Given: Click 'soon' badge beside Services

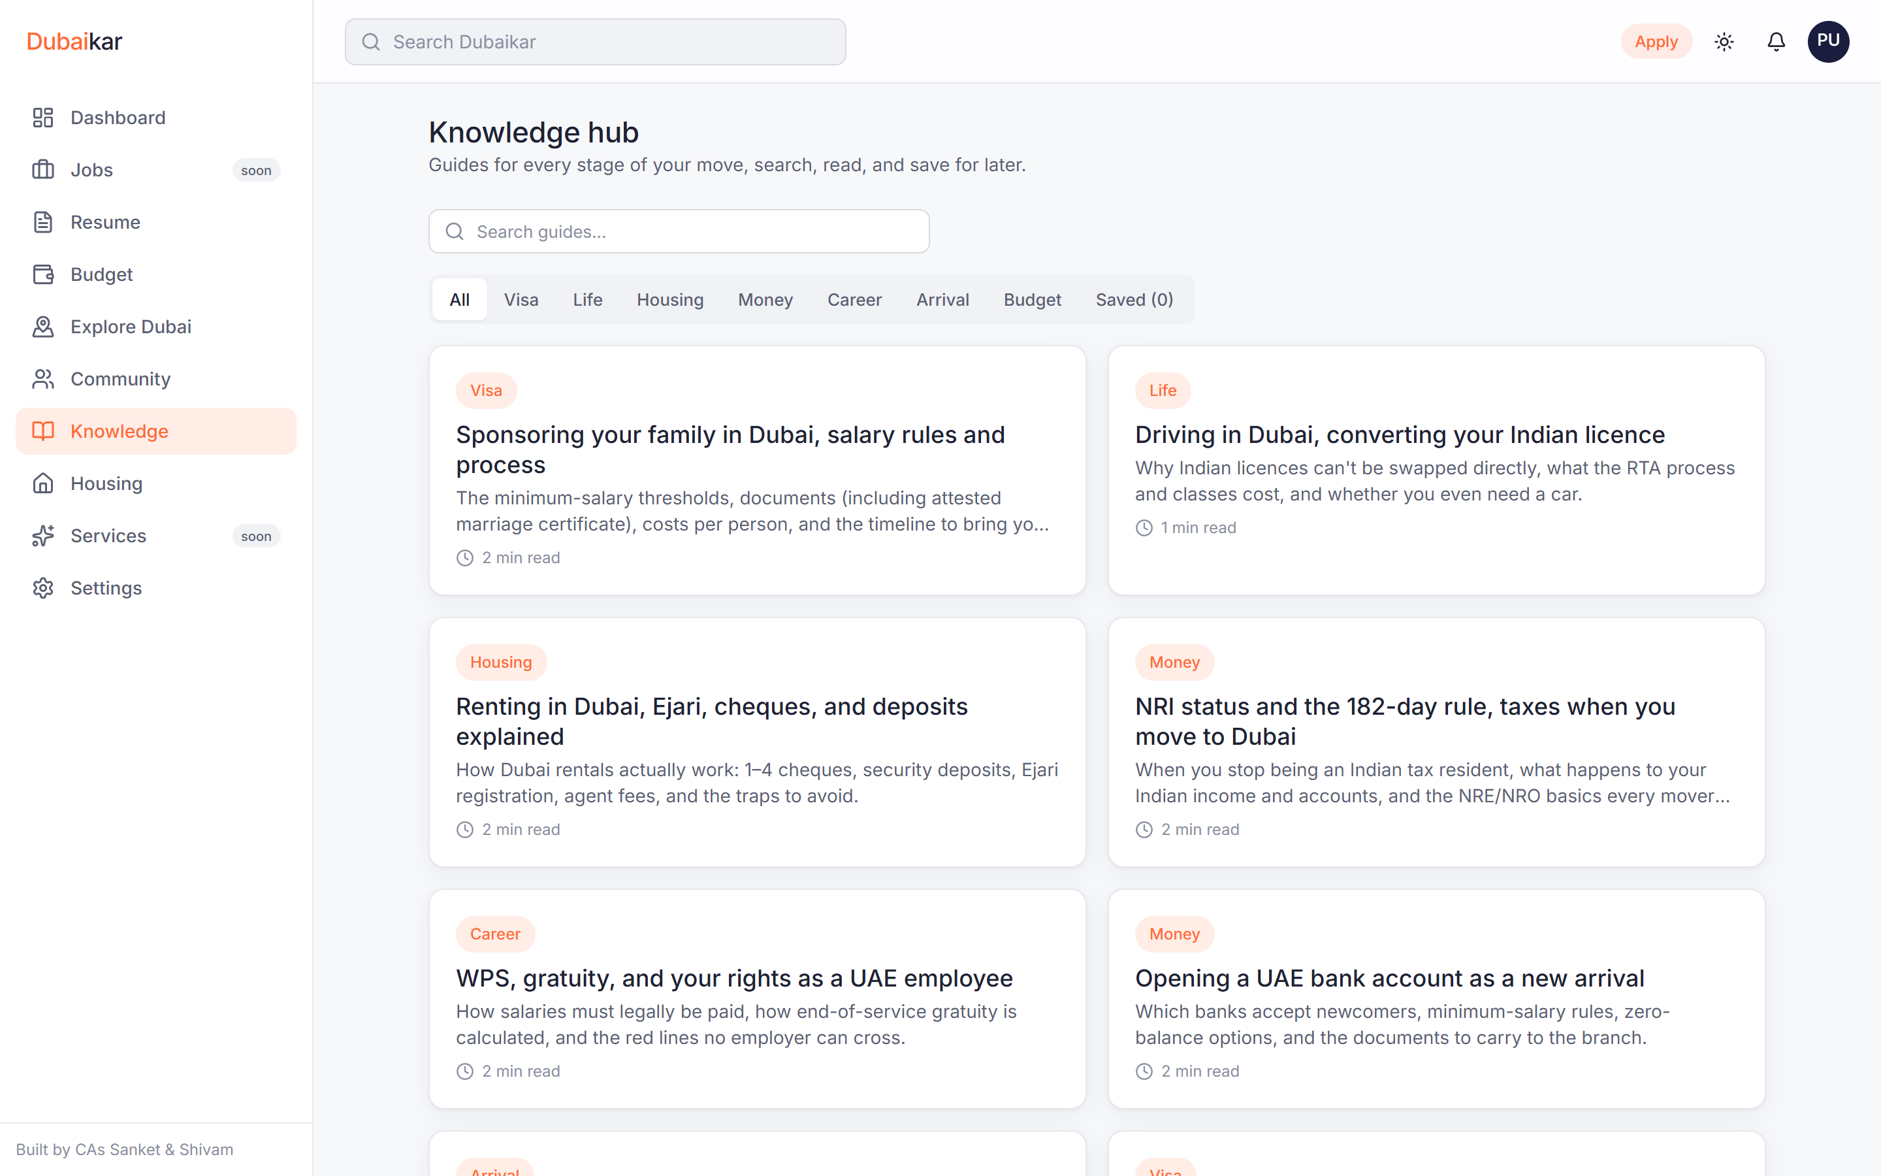Looking at the screenshot, I should tap(256, 536).
